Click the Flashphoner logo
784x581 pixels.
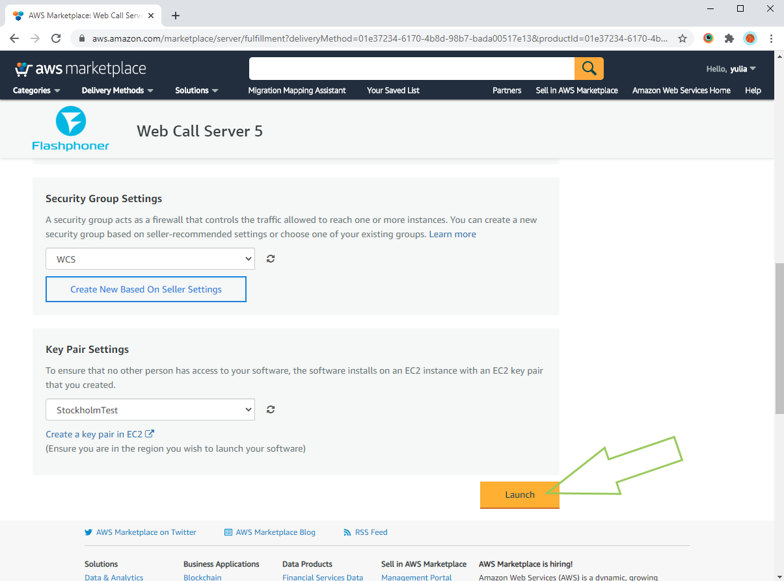[71, 129]
